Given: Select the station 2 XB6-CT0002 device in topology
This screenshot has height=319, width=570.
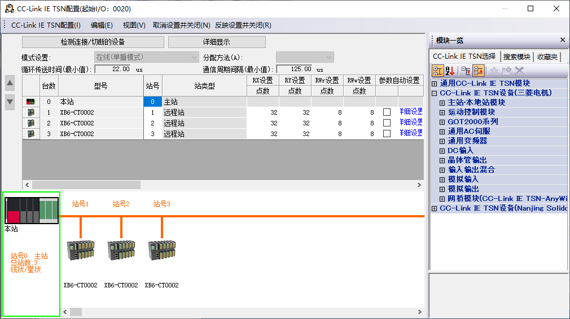Looking at the screenshot, I should tap(121, 250).
